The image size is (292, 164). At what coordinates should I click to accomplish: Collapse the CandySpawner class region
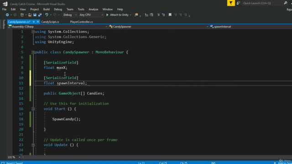tap(33, 52)
